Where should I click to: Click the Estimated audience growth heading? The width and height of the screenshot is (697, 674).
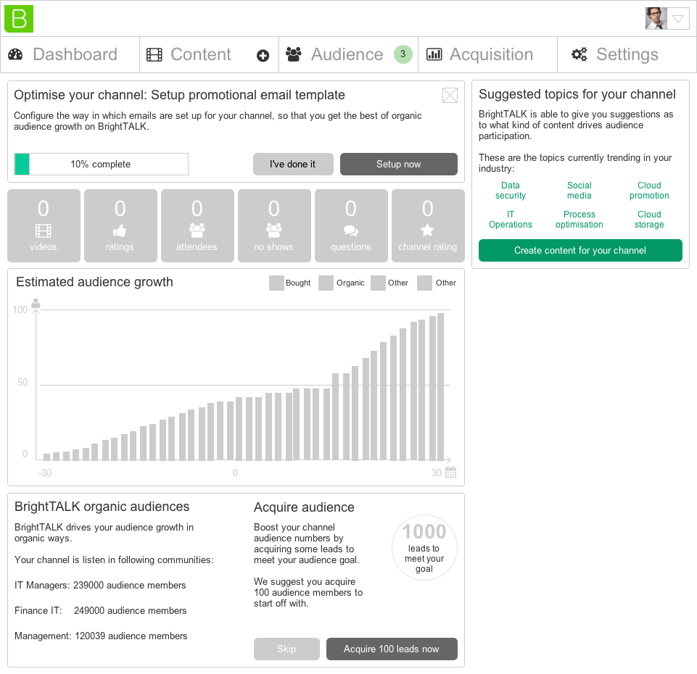pyautogui.click(x=95, y=282)
